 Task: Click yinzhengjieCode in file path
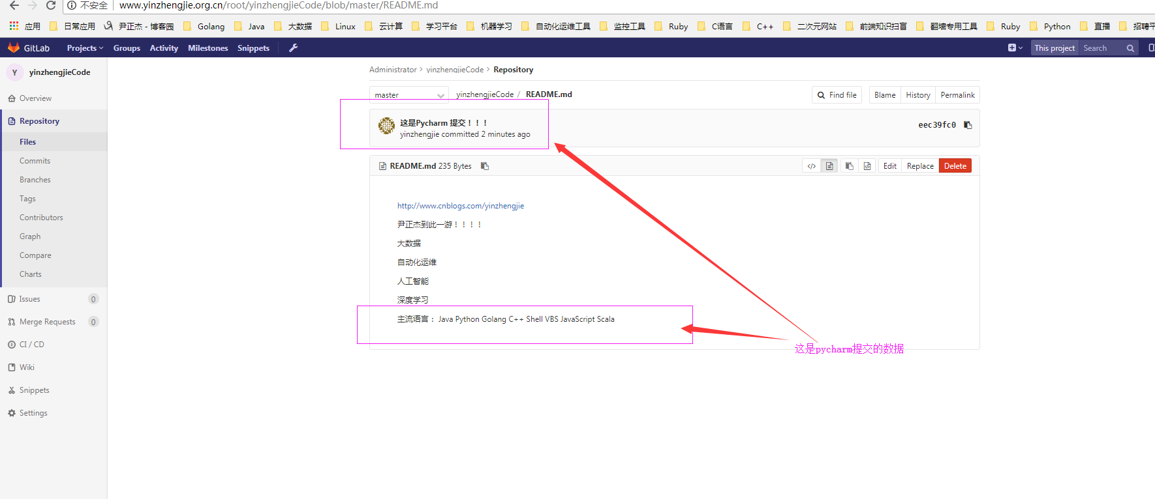point(485,94)
